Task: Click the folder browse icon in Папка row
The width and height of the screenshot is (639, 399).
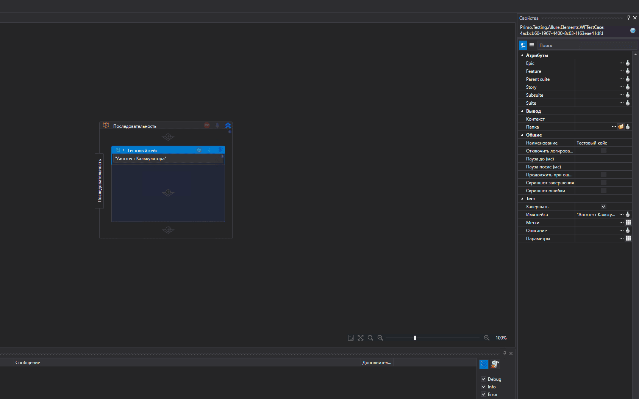Action: coord(621,127)
